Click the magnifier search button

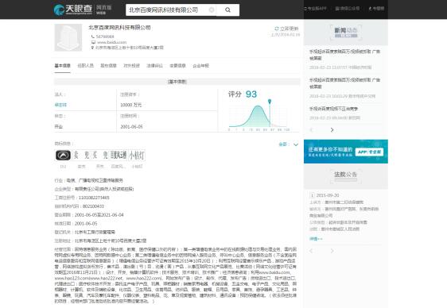coord(227,10)
